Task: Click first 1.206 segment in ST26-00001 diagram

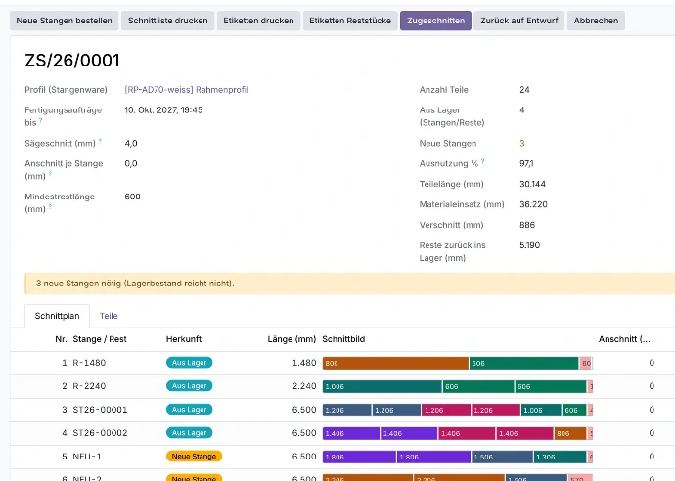Action: [347, 410]
